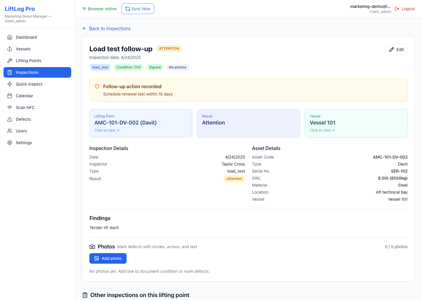
Task: Click the Load test follow-up title
Action: tap(121, 49)
